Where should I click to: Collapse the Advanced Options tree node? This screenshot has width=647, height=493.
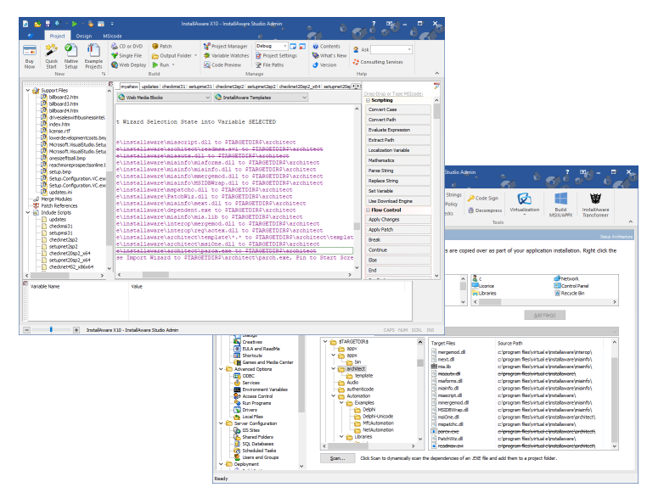221,369
